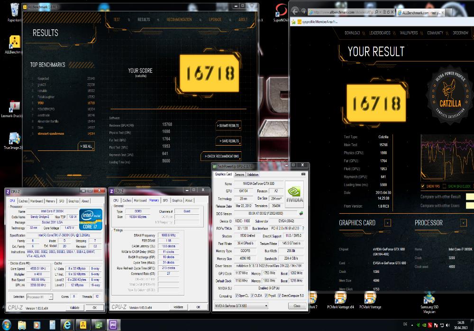Click the SUBMIT RESULTS button

(228, 125)
